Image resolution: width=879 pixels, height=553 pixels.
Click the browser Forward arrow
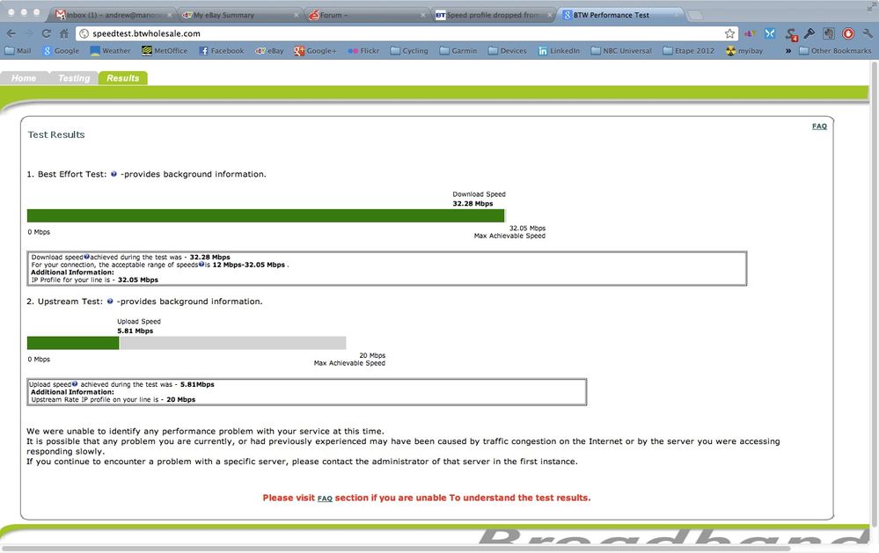[x=29, y=33]
